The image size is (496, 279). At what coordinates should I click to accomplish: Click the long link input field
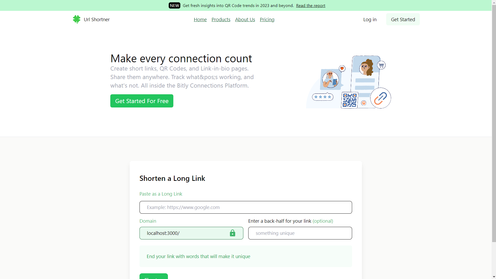[x=246, y=207]
